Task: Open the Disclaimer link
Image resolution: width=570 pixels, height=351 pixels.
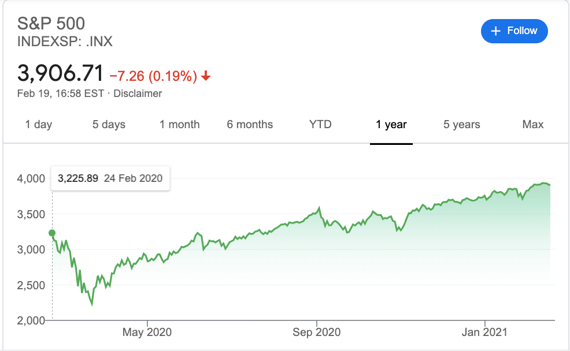Action: (138, 93)
